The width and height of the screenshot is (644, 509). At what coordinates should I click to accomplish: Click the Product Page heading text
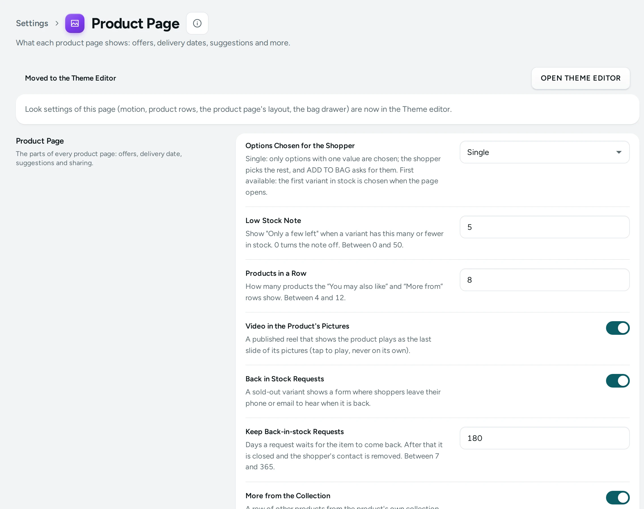pyautogui.click(x=135, y=23)
